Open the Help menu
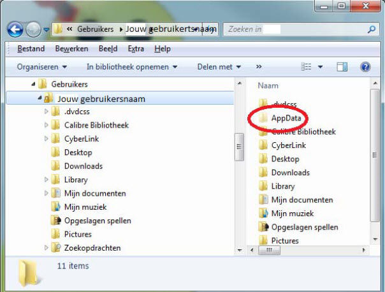This screenshot has height=292, width=385. tap(163, 48)
